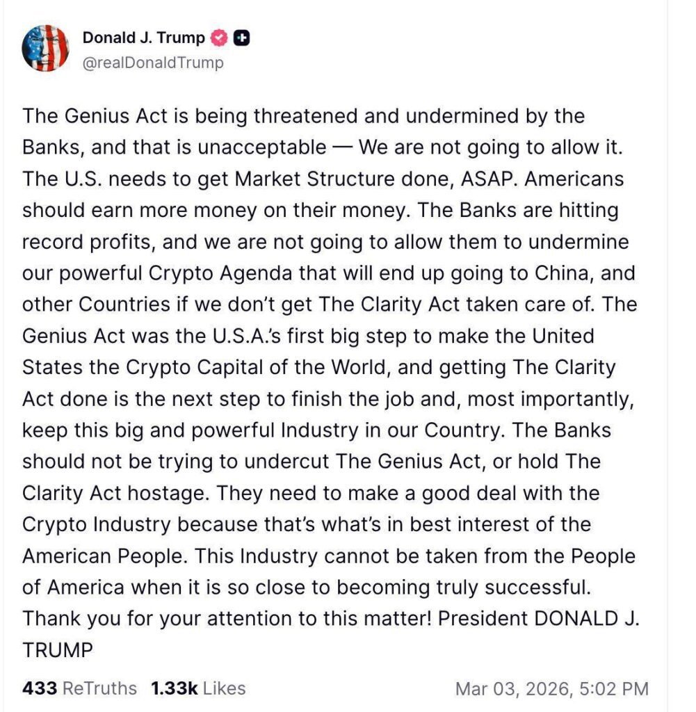Open the flag-themed profile avatar
696x712 pixels.
click(x=46, y=49)
